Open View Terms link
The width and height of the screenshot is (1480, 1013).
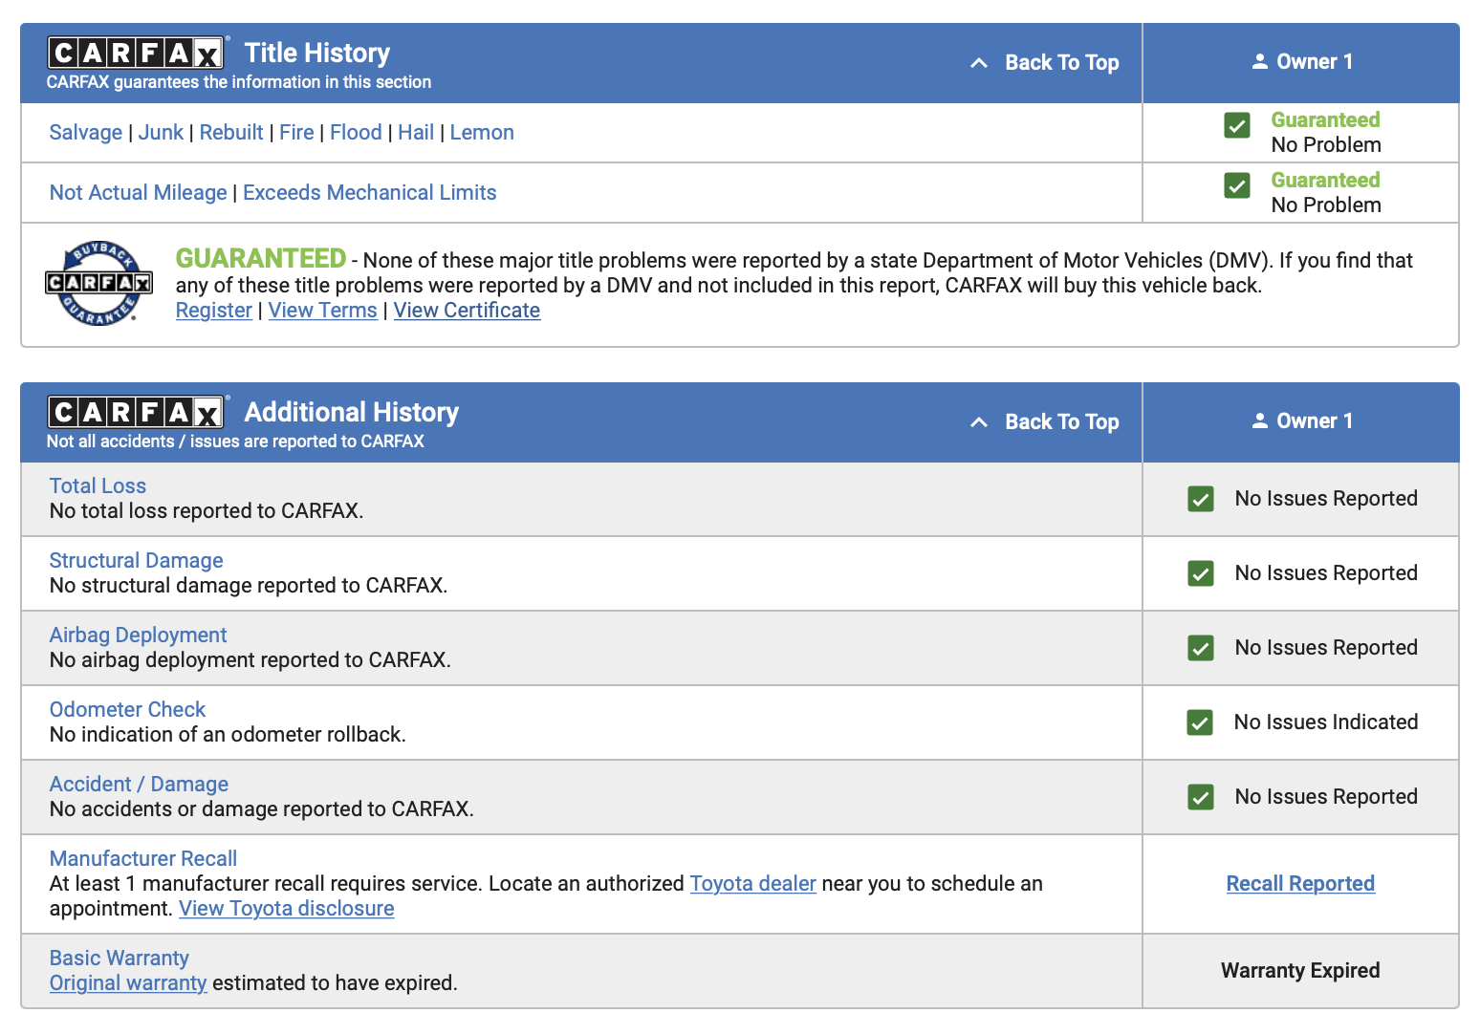point(323,311)
